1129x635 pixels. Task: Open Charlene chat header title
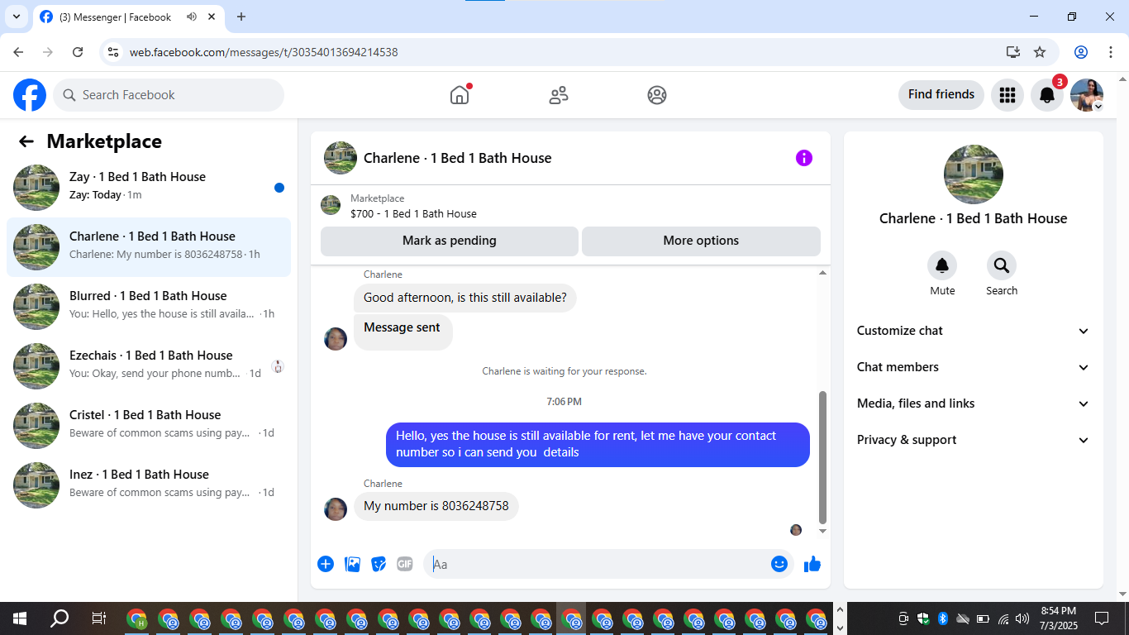(457, 158)
